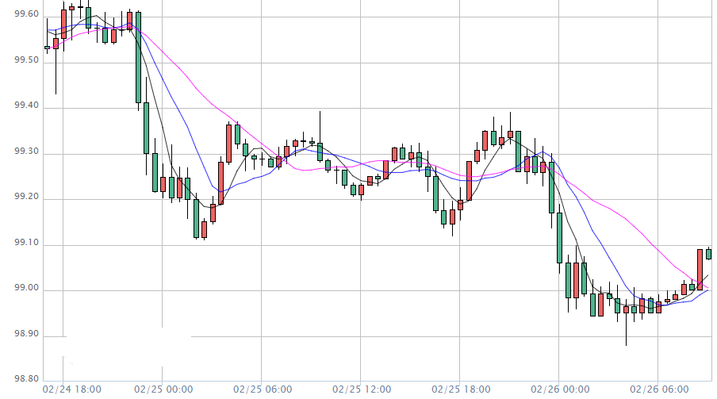Click the 02/24 18:00 time axis label
Image resolution: width=717 pixels, height=399 pixels.
[x=71, y=390]
